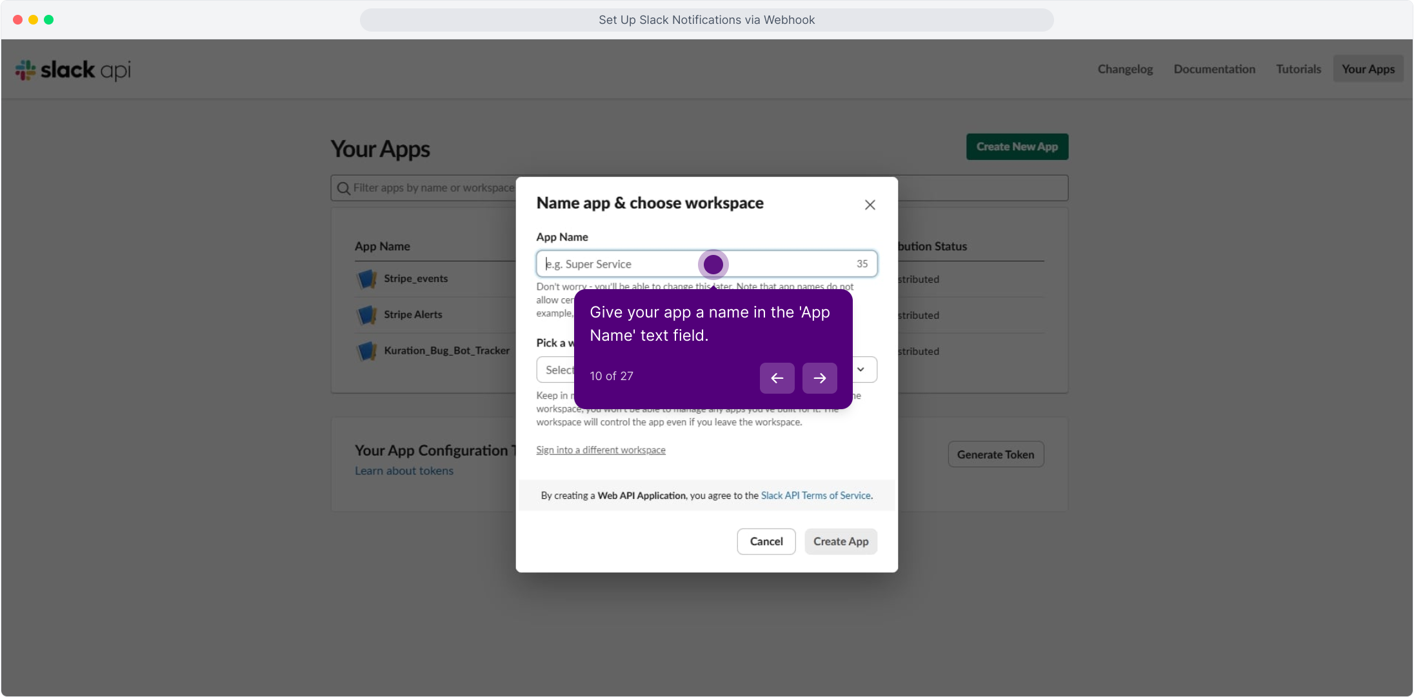Close the Name app dialog
Image resolution: width=1414 pixels, height=697 pixels.
[x=870, y=205]
